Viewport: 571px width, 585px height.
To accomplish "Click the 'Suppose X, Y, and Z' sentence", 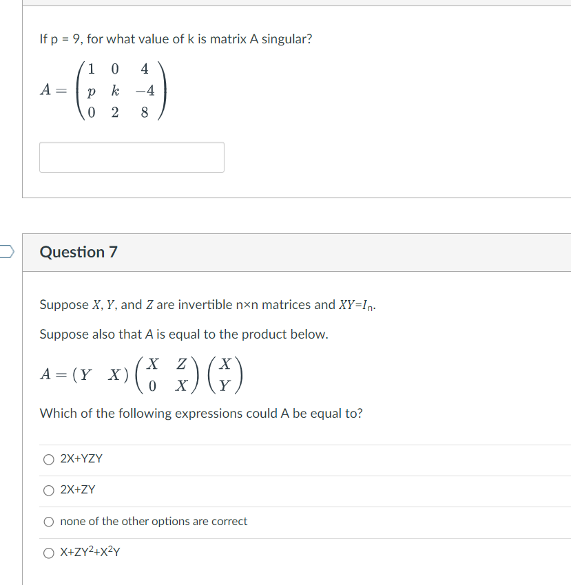I will [x=207, y=304].
